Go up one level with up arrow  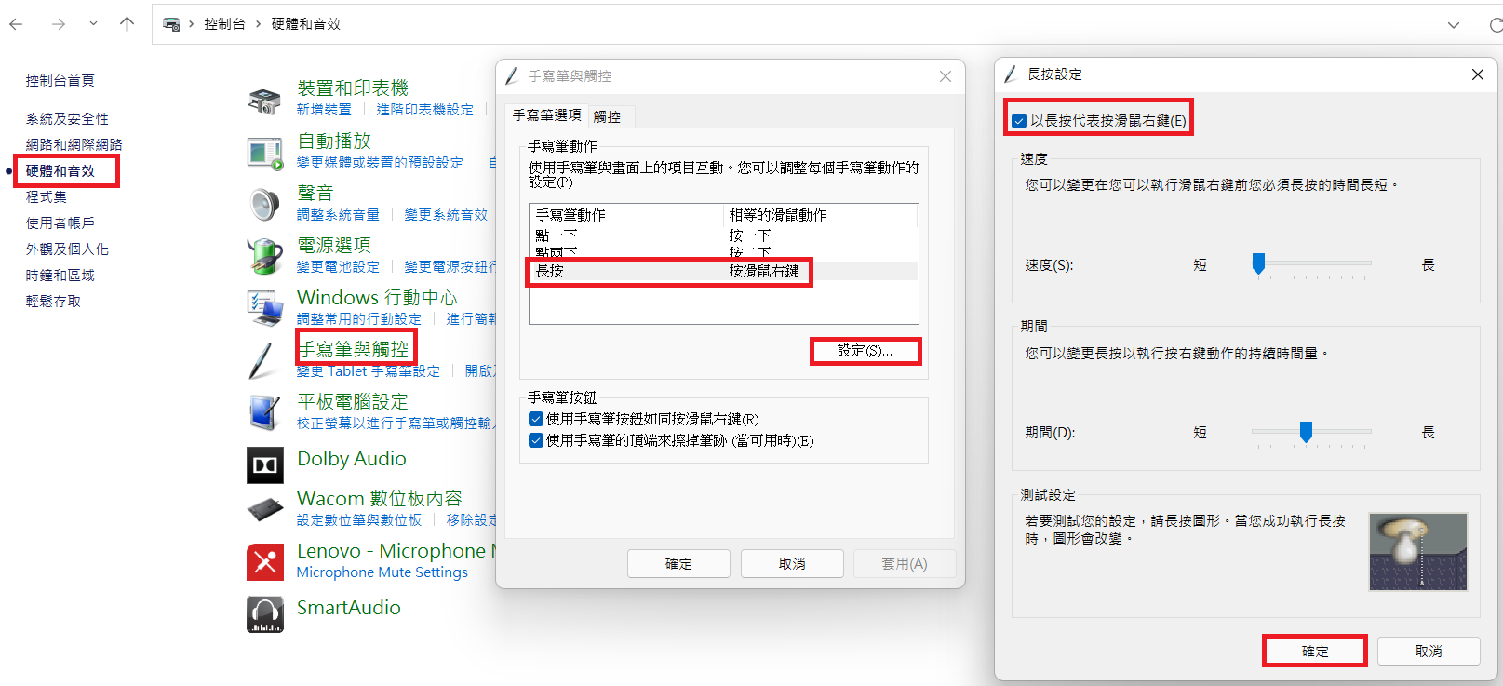tap(127, 24)
